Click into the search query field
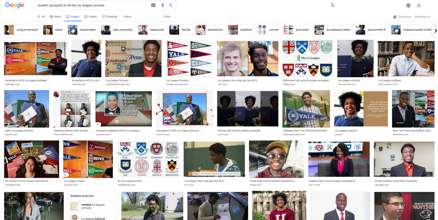The height and width of the screenshot is (220, 438). 92,5
